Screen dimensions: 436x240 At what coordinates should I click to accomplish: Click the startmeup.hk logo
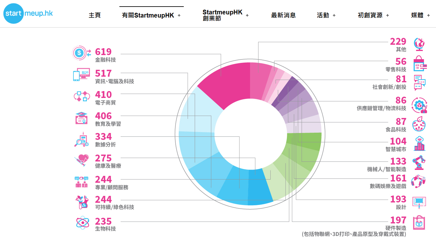point(28,13)
